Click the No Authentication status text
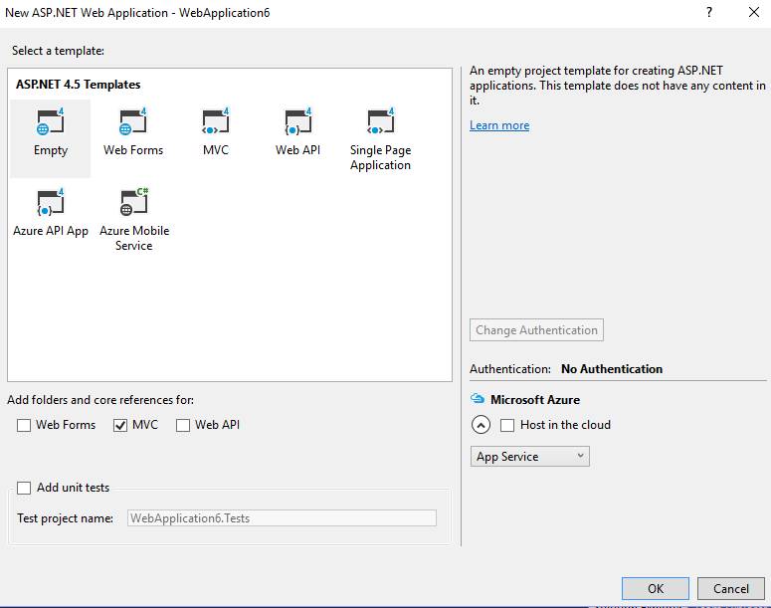 [612, 369]
